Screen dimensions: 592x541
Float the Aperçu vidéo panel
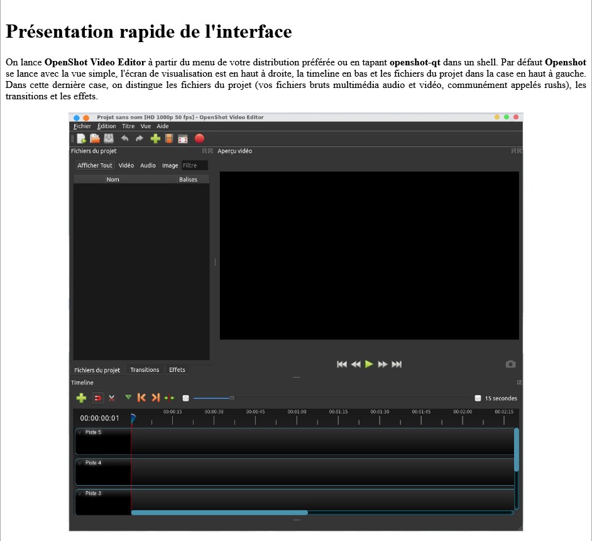pyautogui.click(x=513, y=151)
